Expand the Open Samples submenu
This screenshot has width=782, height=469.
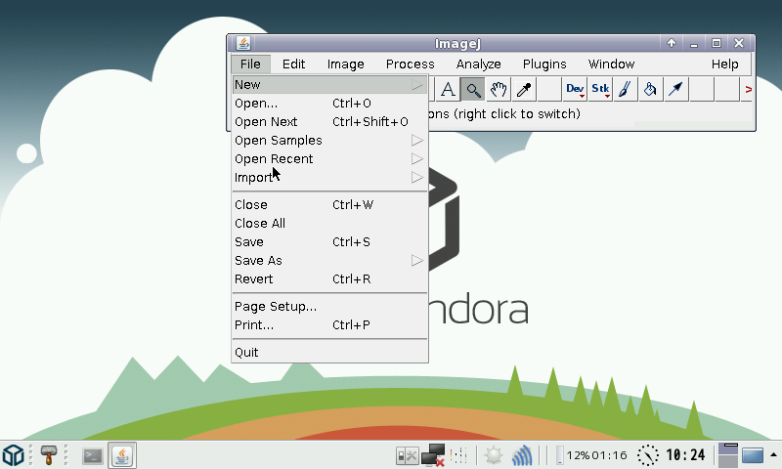pyautogui.click(x=329, y=140)
